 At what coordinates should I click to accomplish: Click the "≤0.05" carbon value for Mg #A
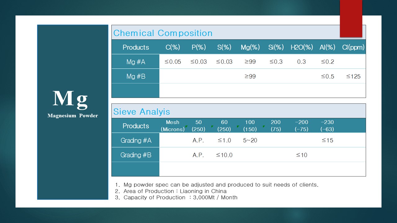click(173, 62)
